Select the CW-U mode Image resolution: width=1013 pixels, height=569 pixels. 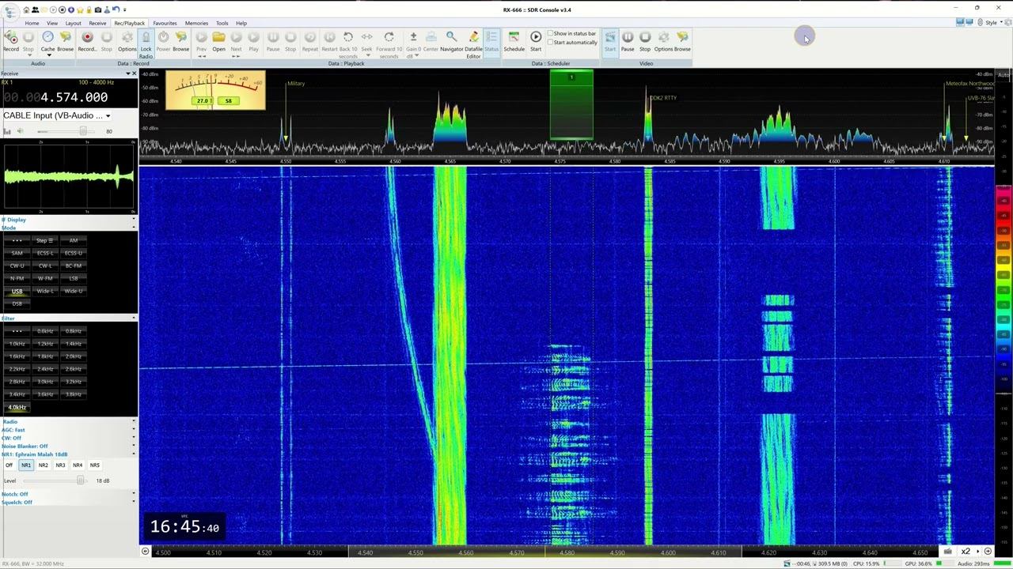[17, 266]
